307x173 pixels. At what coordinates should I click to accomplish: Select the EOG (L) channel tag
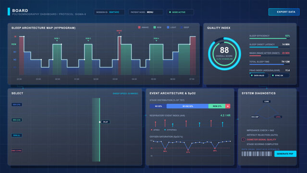coord(17,136)
